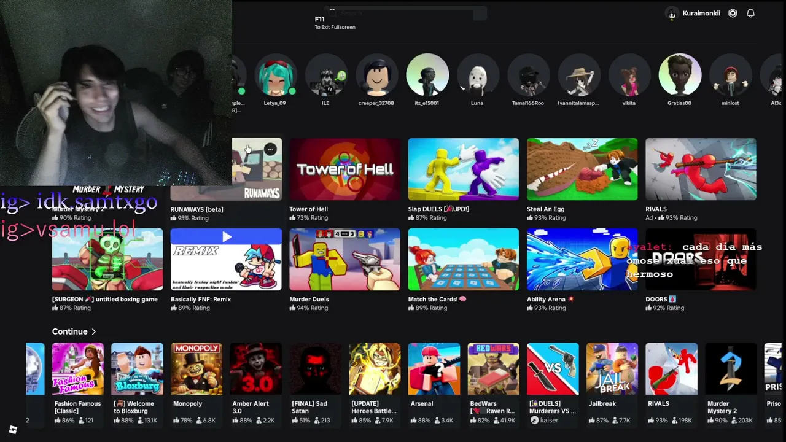The height and width of the screenshot is (442, 786).
Task: Open RIVALS in the Continue row
Action: pos(671,369)
